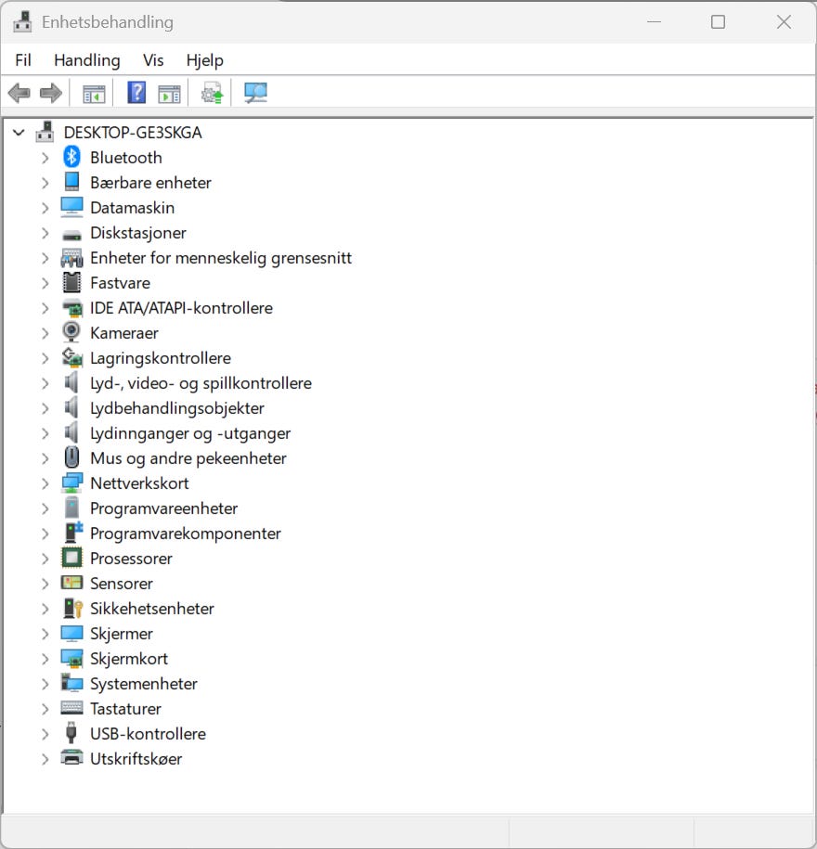817x849 pixels.
Task: Toggle the console tree pane toolbar icon
Action: pyautogui.click(x=94, y=94)
